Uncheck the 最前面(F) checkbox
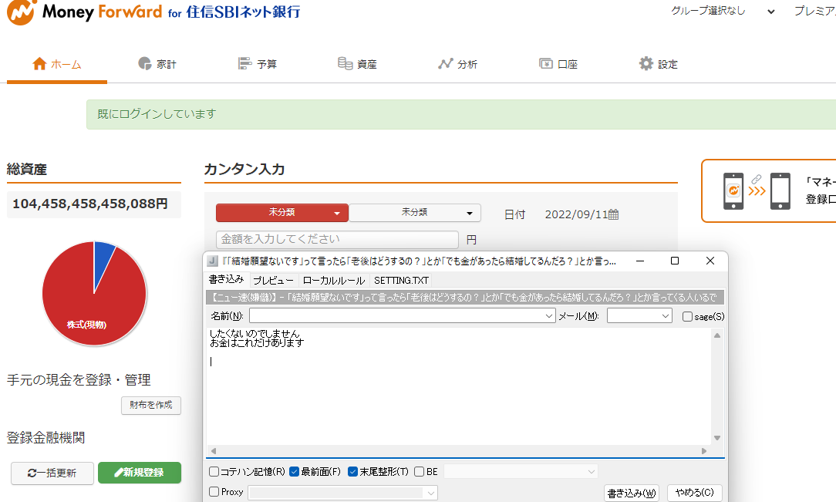The width and height of the screenshot is (836, 502). 294,472
